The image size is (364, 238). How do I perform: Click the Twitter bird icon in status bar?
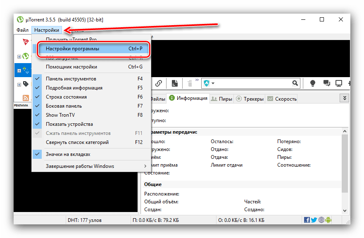(314, 220)
